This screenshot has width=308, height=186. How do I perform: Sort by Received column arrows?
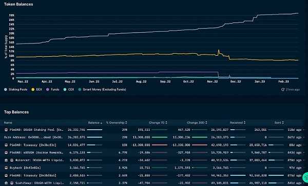[244, 123]
